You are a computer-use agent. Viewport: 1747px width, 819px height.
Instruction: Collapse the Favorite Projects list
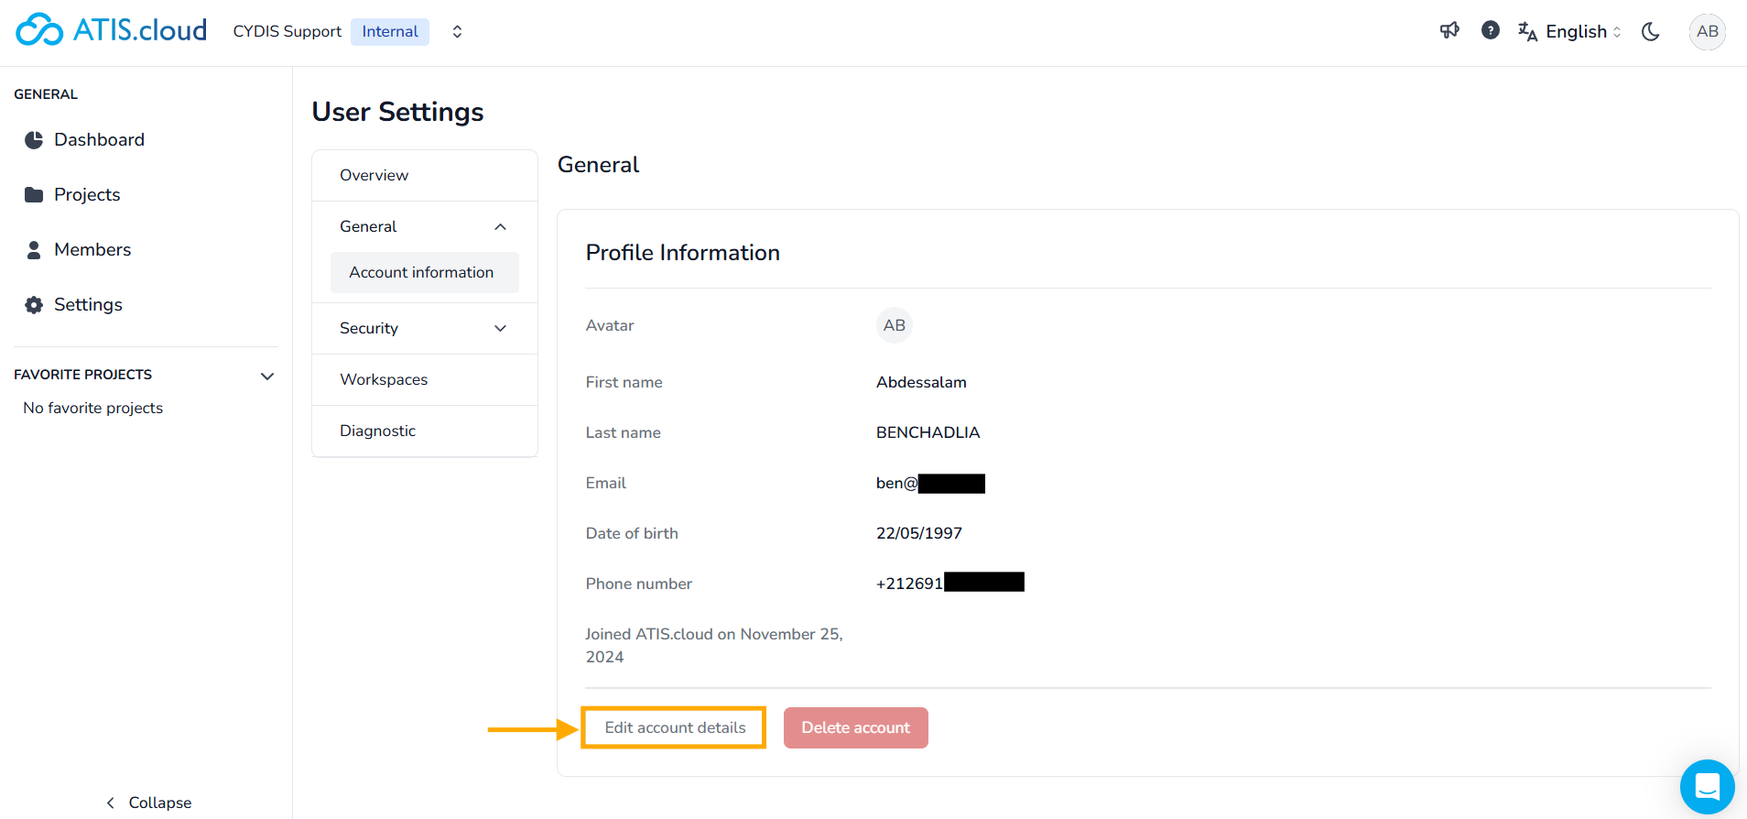tap(267, 376)
